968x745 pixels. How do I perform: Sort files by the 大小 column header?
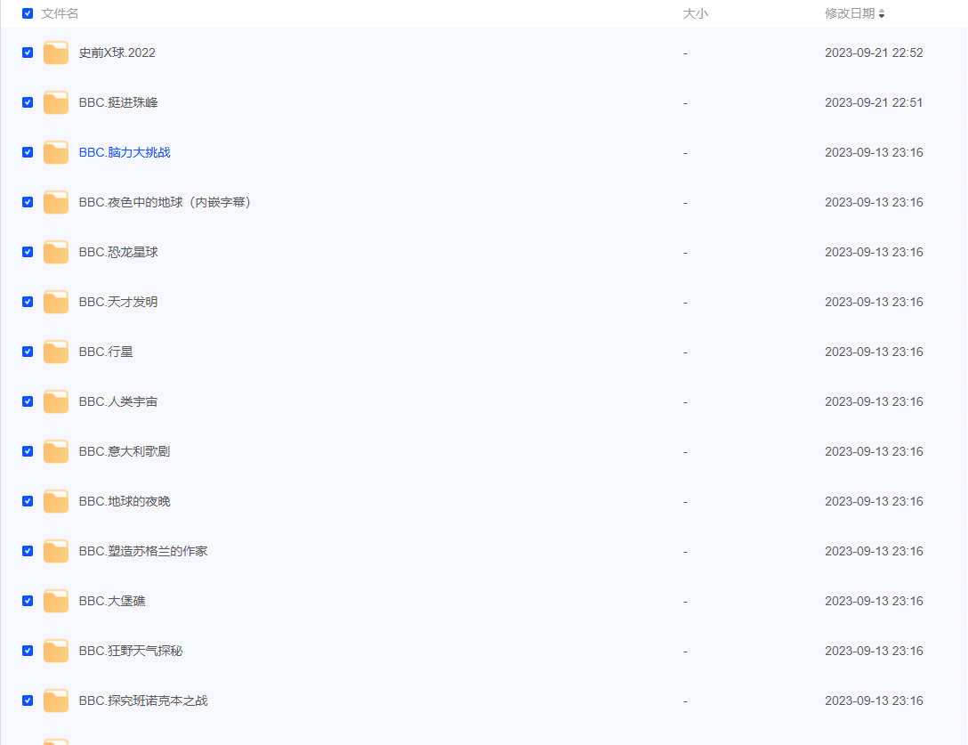click(x=695, y=13)
